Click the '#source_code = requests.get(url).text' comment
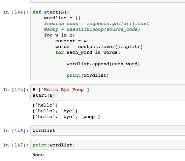This screenshot has width=185, height=161. click(96, 24)
